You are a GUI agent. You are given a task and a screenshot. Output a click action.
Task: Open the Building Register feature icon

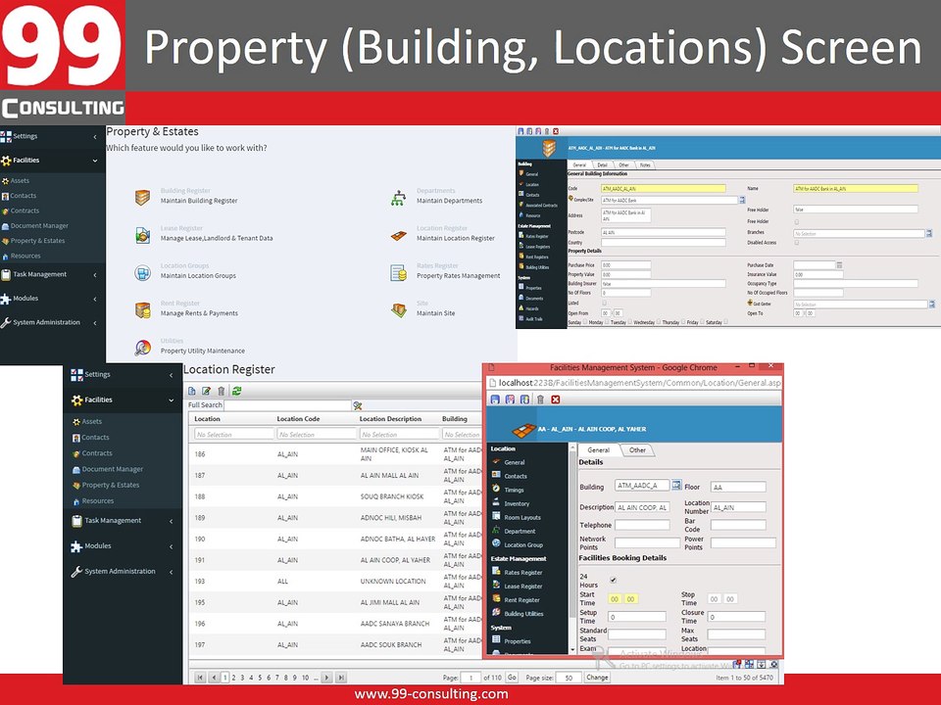142,197
